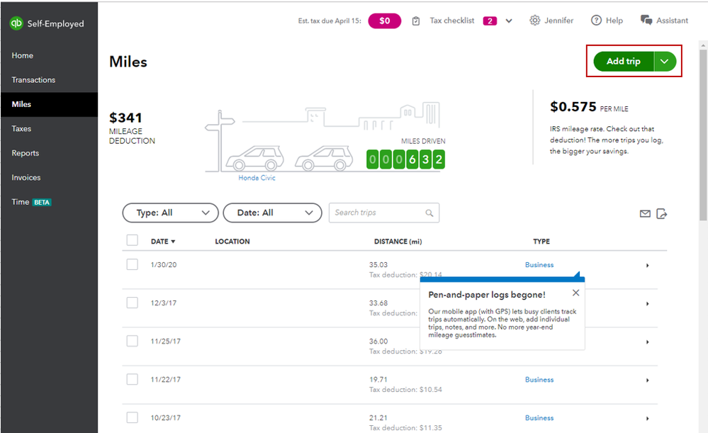
Task: Click Business type on the 10/23/17 trip
Action: coord(539,418)
